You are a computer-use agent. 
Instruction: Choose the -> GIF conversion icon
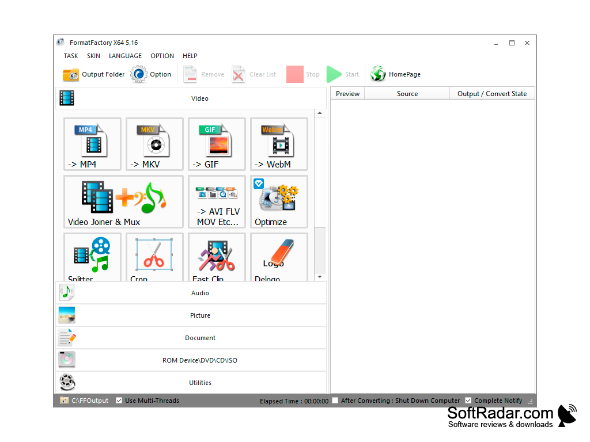(x=217, y=144)
